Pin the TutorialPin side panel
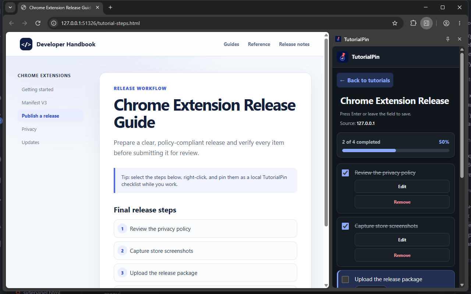471x294 pixels. tap(448, 39)
